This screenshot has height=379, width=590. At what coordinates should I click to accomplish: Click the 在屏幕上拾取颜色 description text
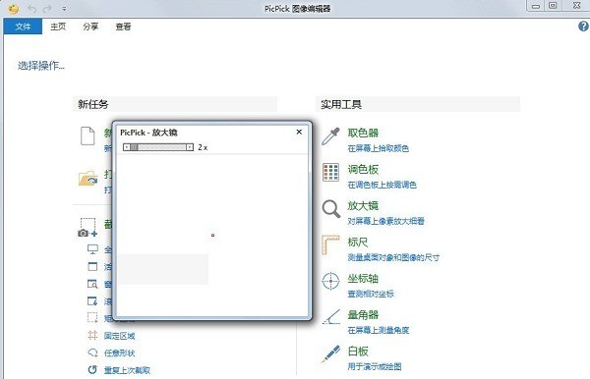(x=379, y=148)
